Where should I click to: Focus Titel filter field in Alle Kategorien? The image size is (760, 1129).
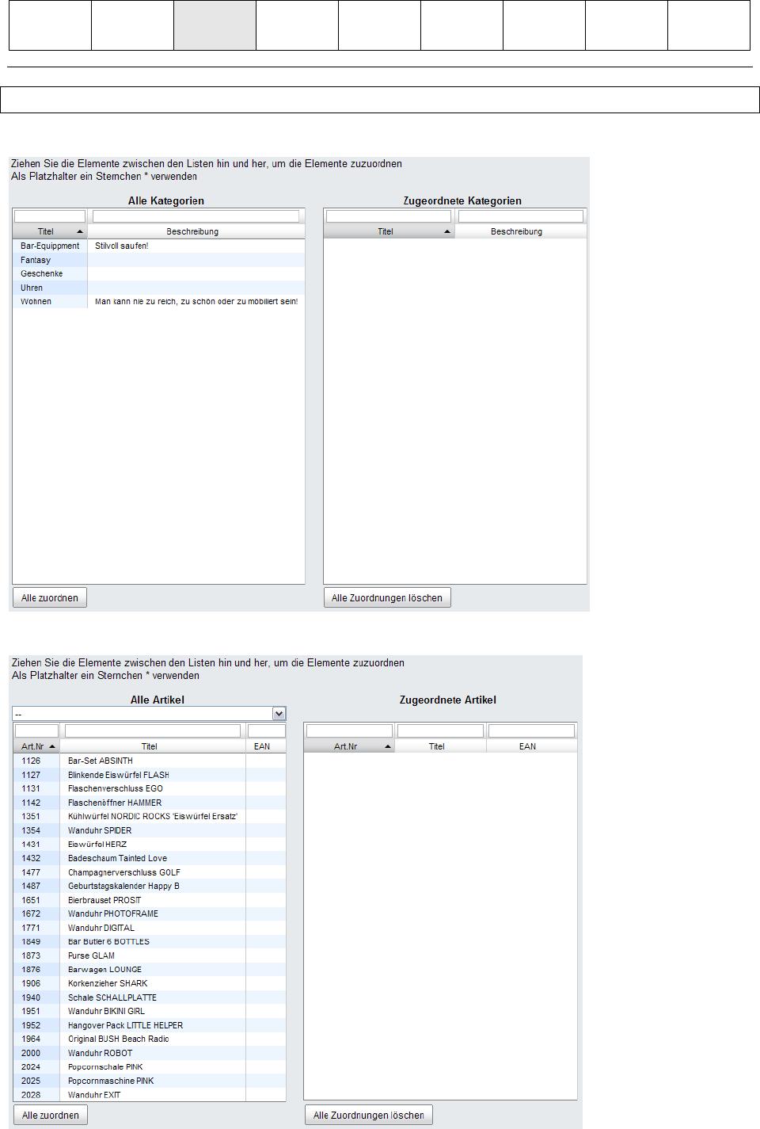coord(50,216)
